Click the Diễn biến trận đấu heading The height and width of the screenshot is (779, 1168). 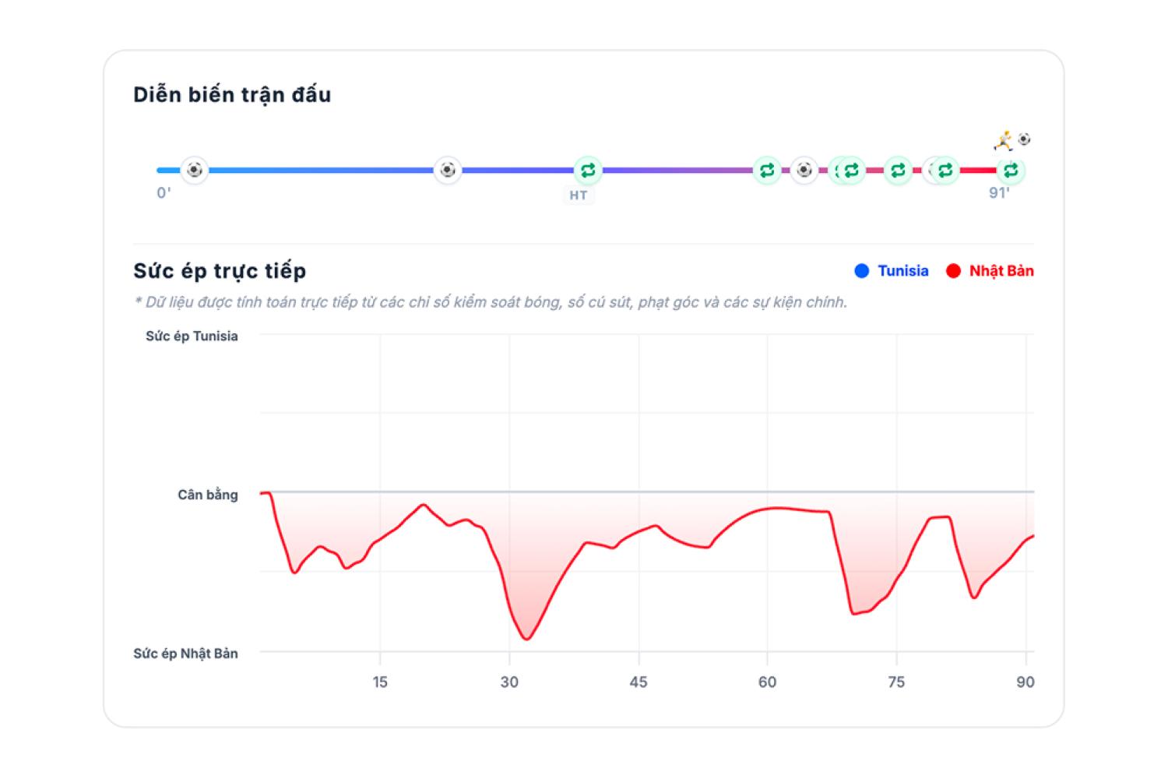click(x=232, y=95)
